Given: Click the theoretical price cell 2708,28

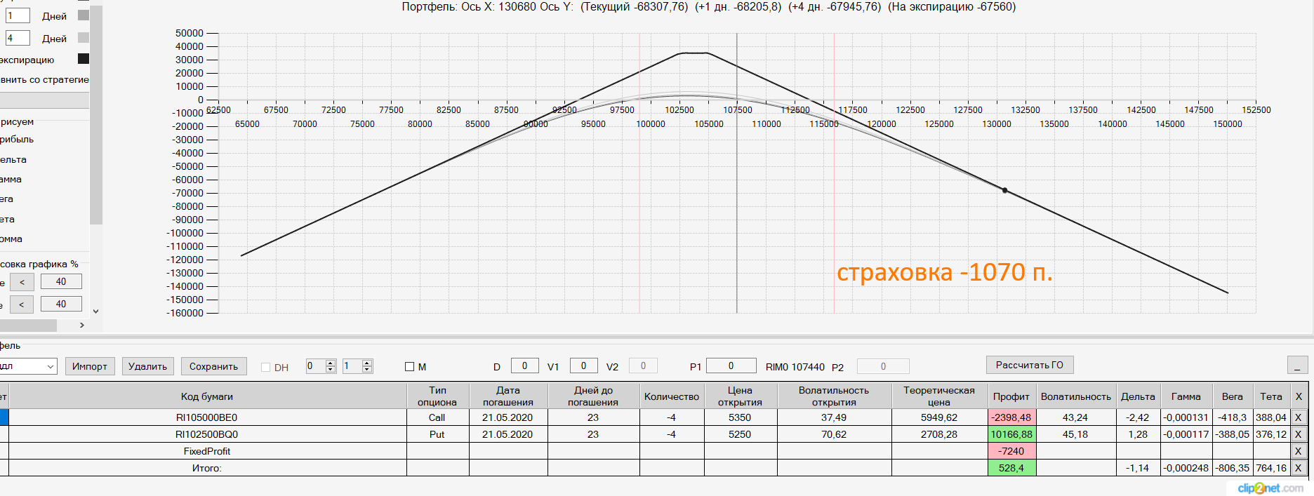Looking at the screenshot, I should [x=939, y=434].
